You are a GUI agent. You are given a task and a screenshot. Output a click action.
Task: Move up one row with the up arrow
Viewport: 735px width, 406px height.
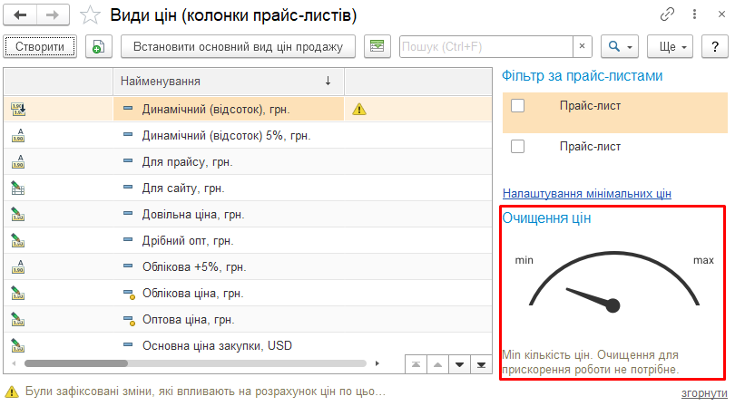pyautogui.click(x=437, y=365)
